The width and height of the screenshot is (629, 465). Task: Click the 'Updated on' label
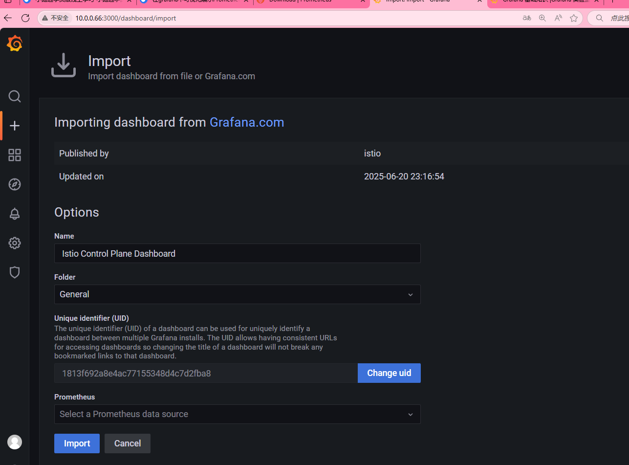[82, 177]
